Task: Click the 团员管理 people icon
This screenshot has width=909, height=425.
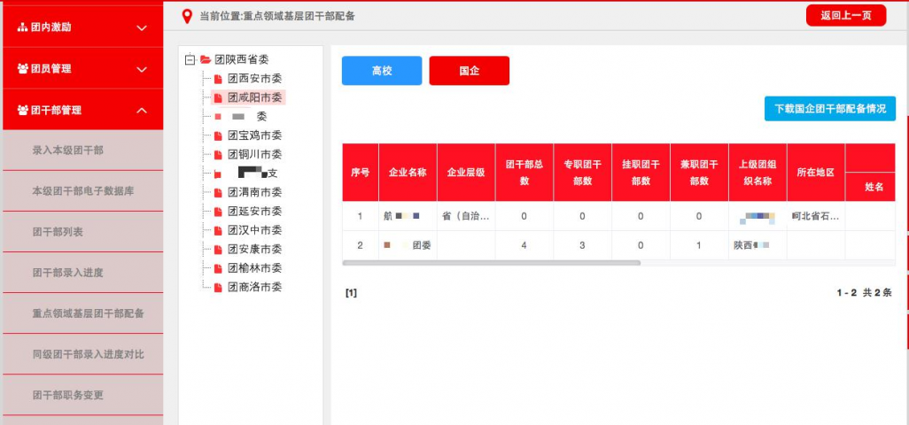Action: point(23,68)
